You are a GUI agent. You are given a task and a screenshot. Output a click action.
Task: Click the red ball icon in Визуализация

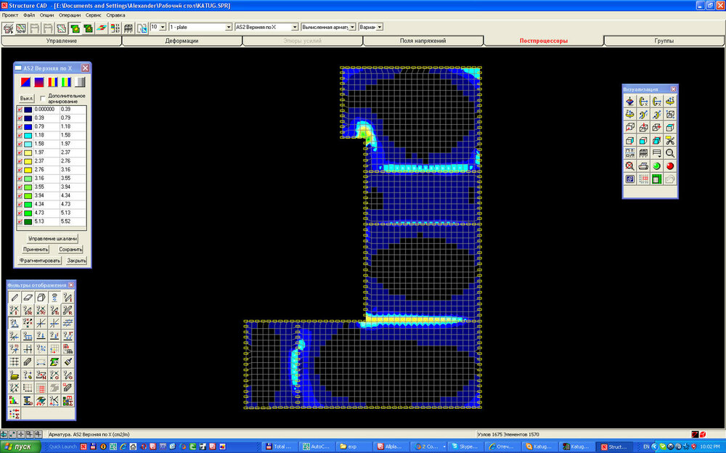[669, 166]
